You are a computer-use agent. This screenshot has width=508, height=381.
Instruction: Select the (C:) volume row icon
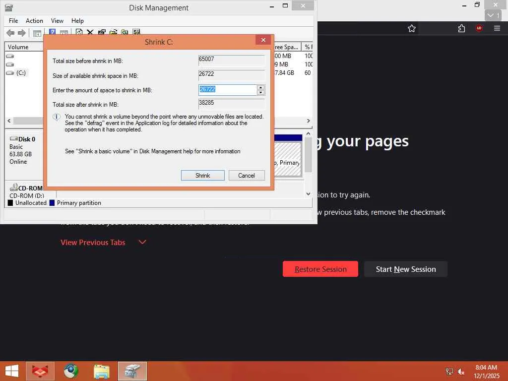(10, 73)
